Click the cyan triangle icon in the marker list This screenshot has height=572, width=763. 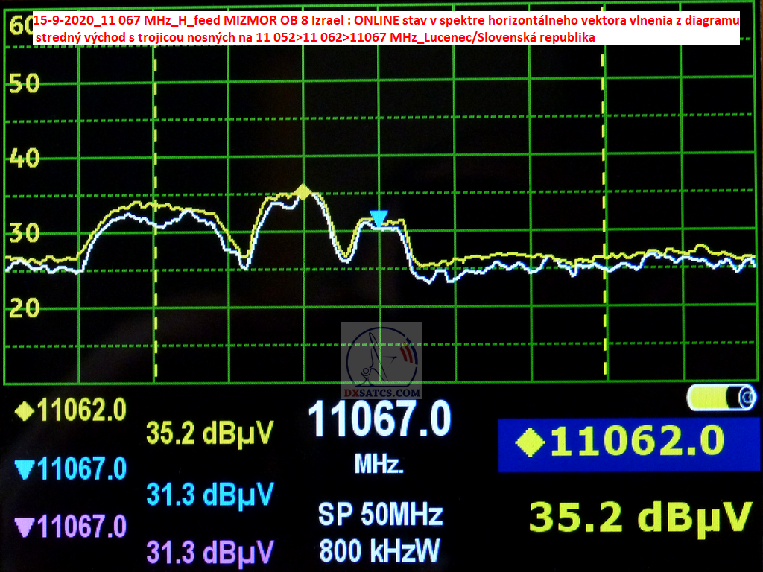25,469
